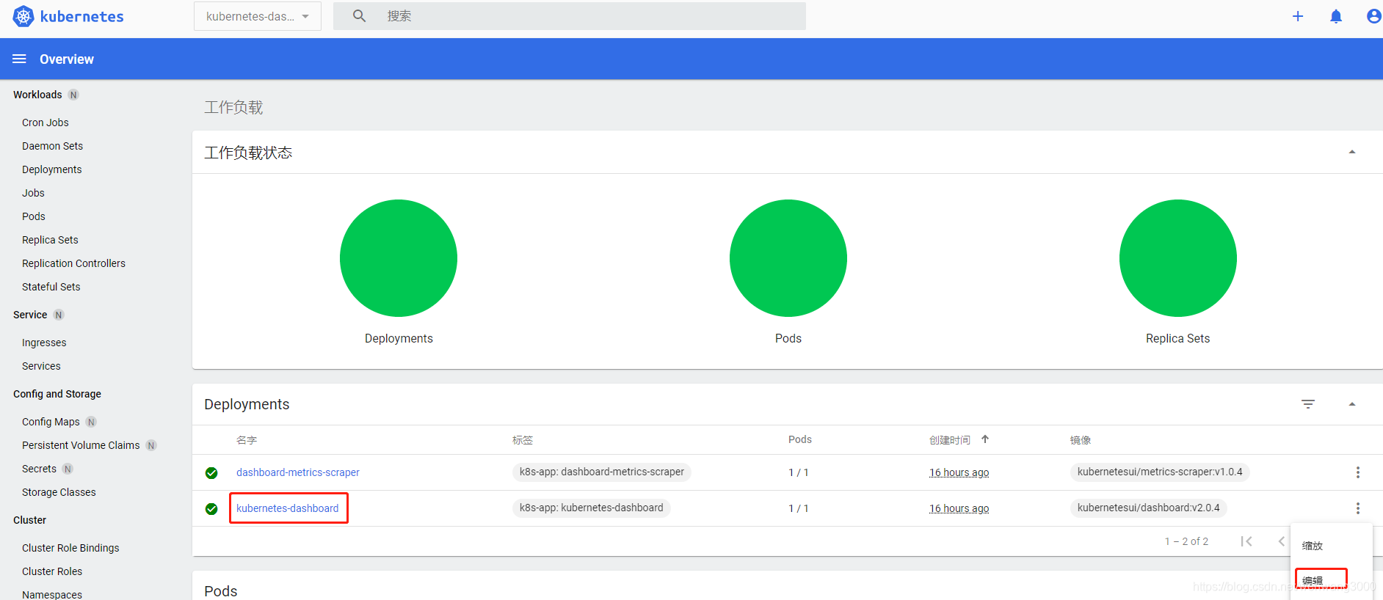
Task: Click image chip kubernetesui/metrics-scraper:v1.0.4
Action: (1160, 472)
